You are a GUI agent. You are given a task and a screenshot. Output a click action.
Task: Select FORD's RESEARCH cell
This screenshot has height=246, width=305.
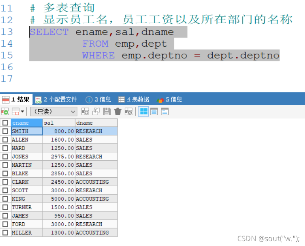click(x=96, y=224)
